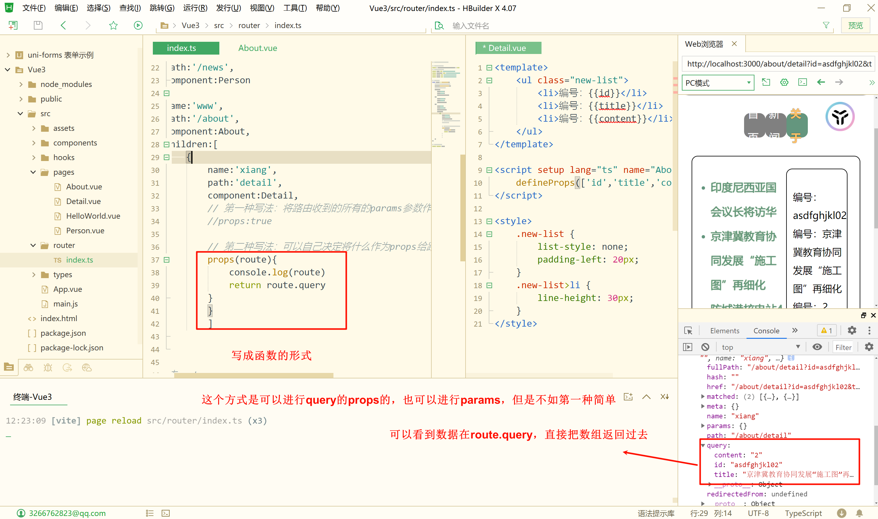The image size is (878, 519).
Task: Click the browser back arrow
Action: 821,82
